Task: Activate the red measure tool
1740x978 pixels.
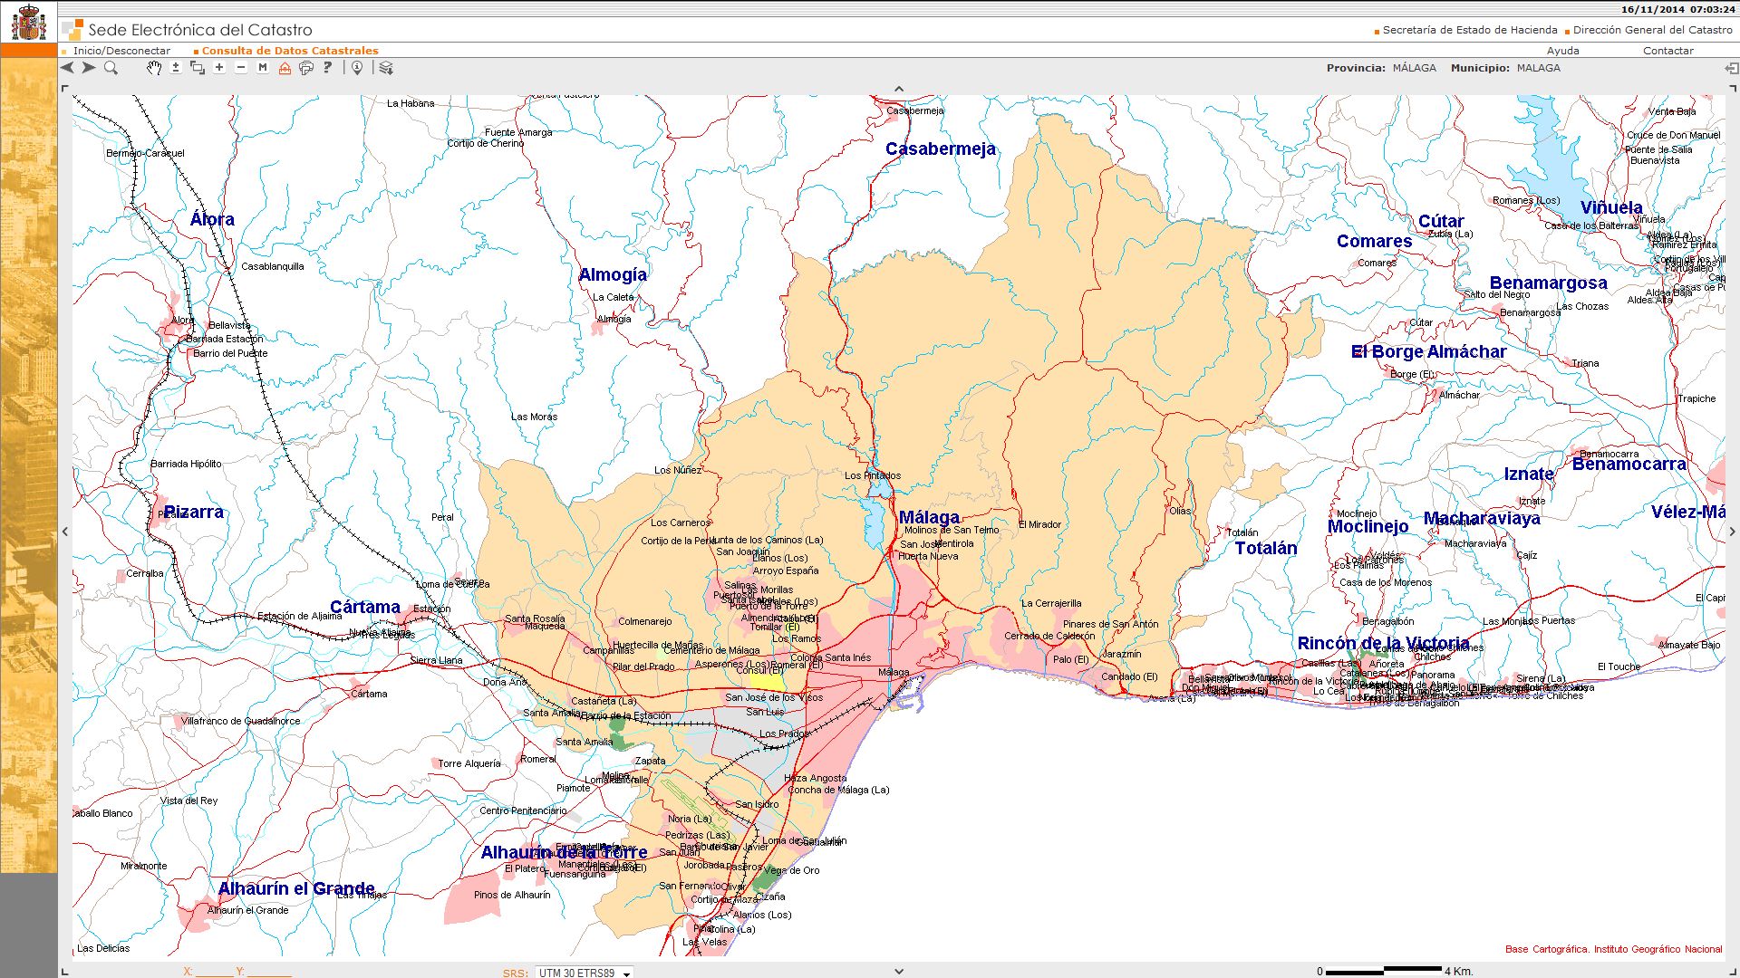Action: click(x=285, y=68)
